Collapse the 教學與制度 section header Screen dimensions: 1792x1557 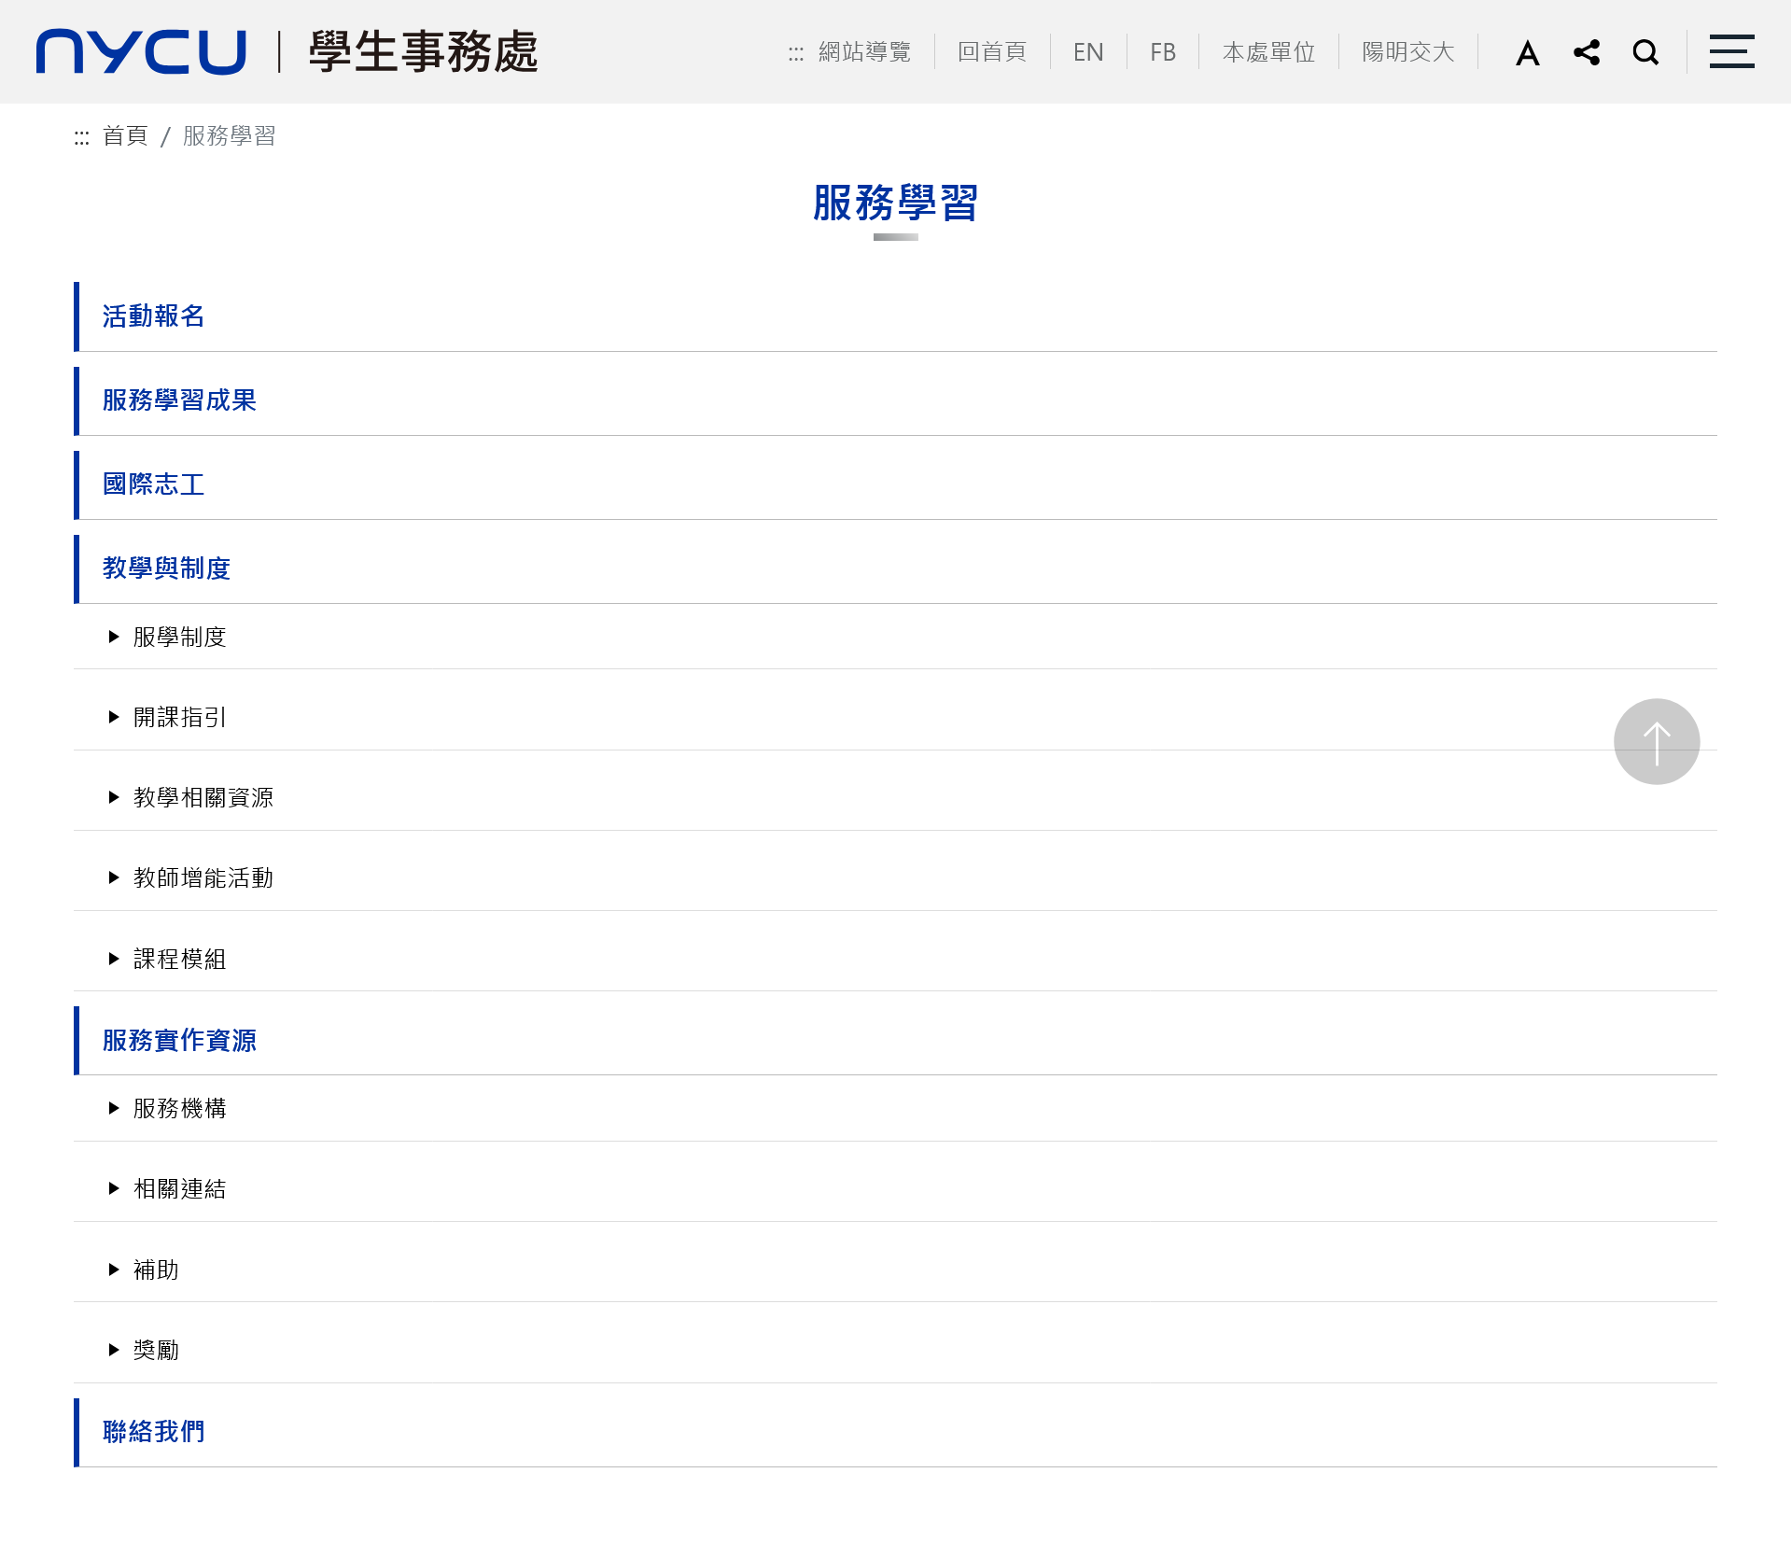pyautogui.click(x=166, y=568)
